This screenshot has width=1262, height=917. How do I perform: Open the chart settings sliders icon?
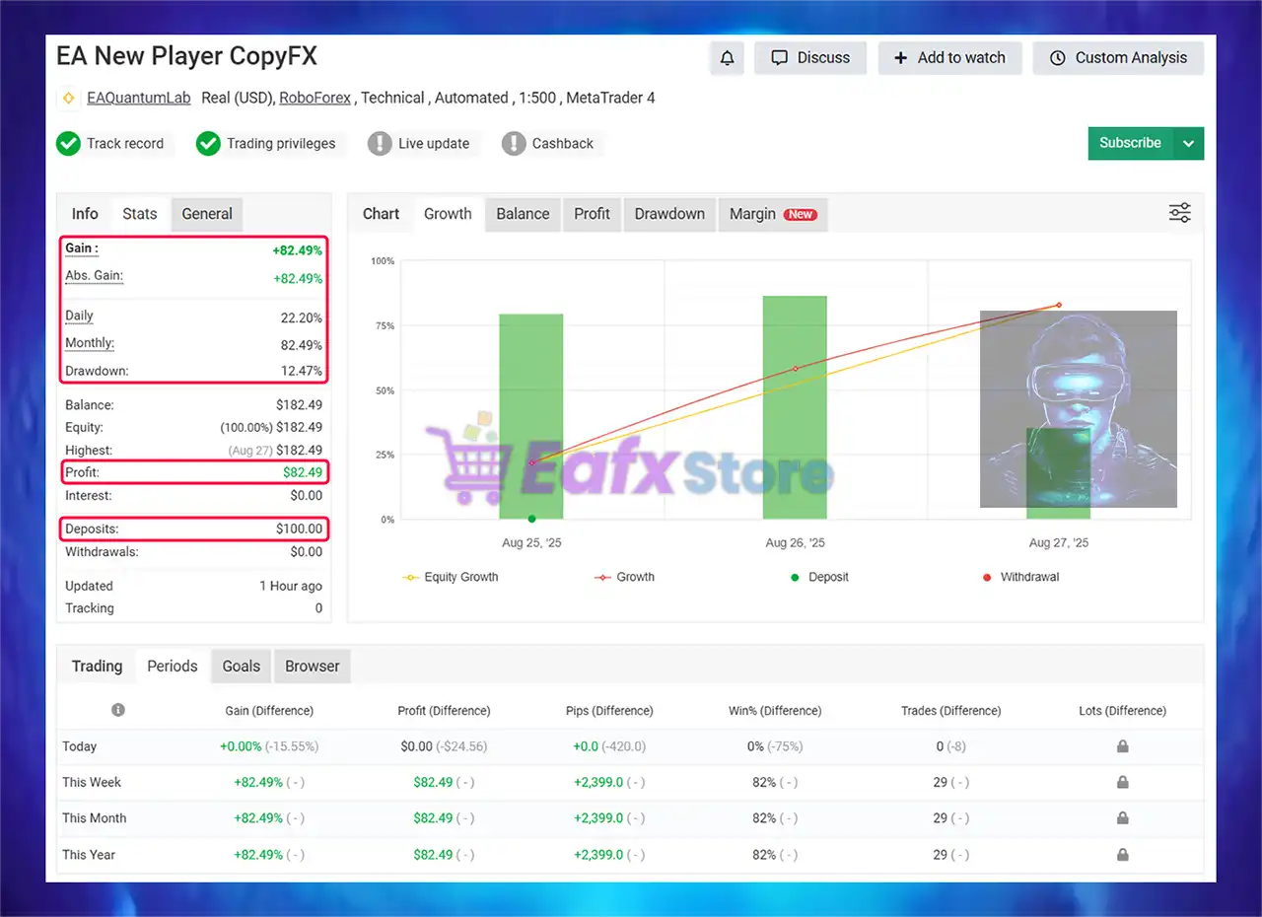[1179, 213]
